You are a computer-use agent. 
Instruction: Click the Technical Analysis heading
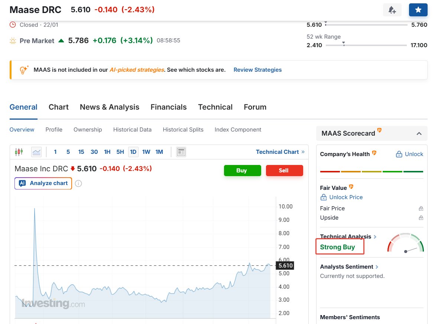[x=345, y=237]
